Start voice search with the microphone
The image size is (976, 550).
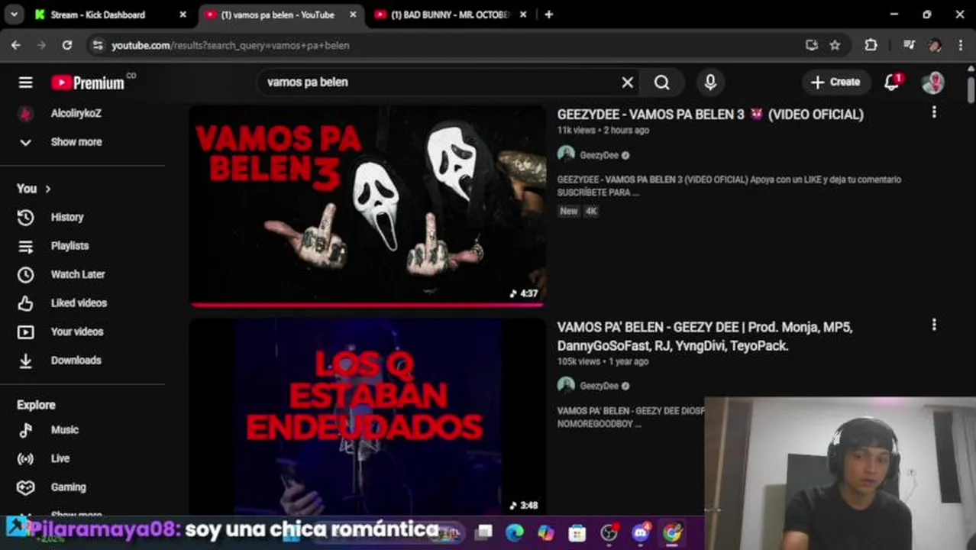(x=710, y=82)
